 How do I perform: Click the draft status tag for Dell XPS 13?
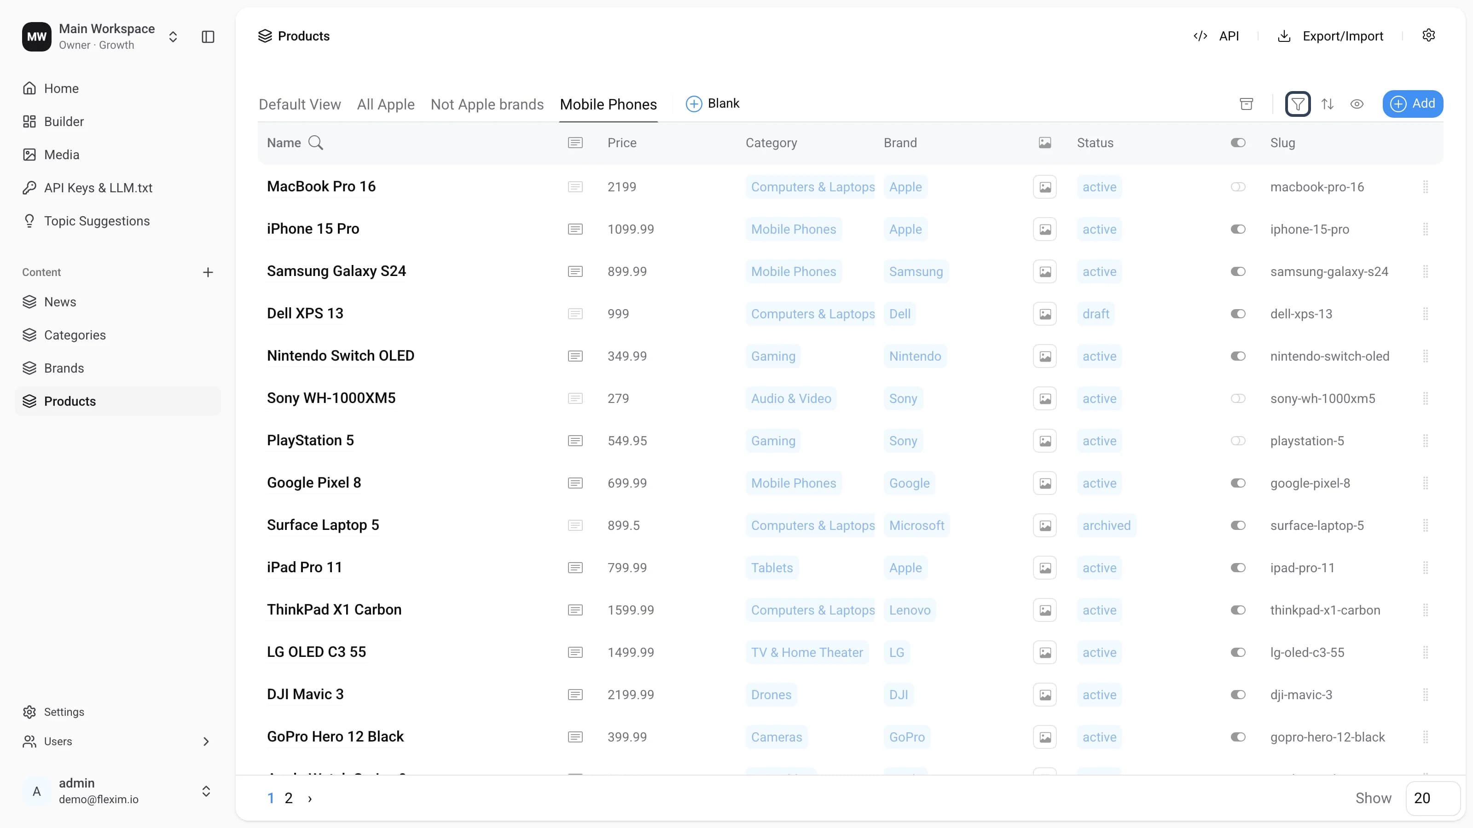click(1096, 314)
